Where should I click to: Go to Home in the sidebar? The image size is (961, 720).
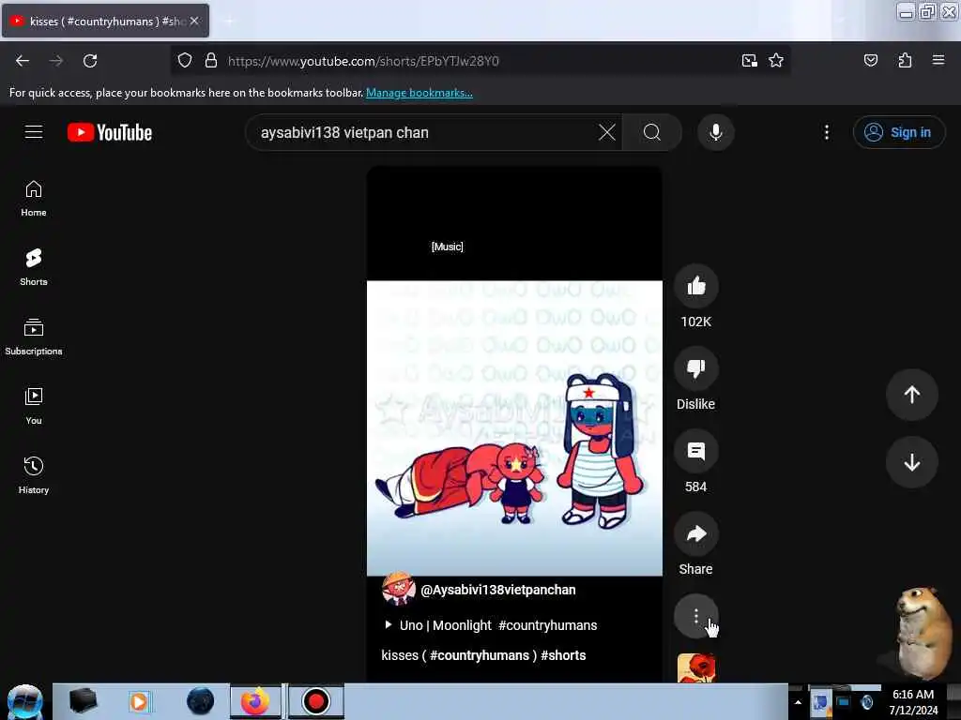point(34,199)
